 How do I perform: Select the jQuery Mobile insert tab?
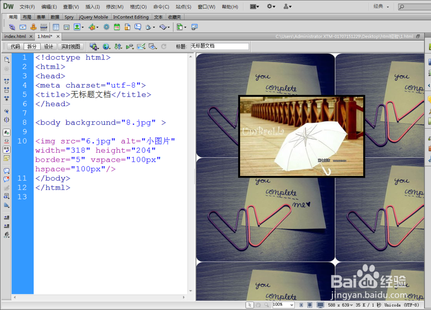click(x=94, y=17)
